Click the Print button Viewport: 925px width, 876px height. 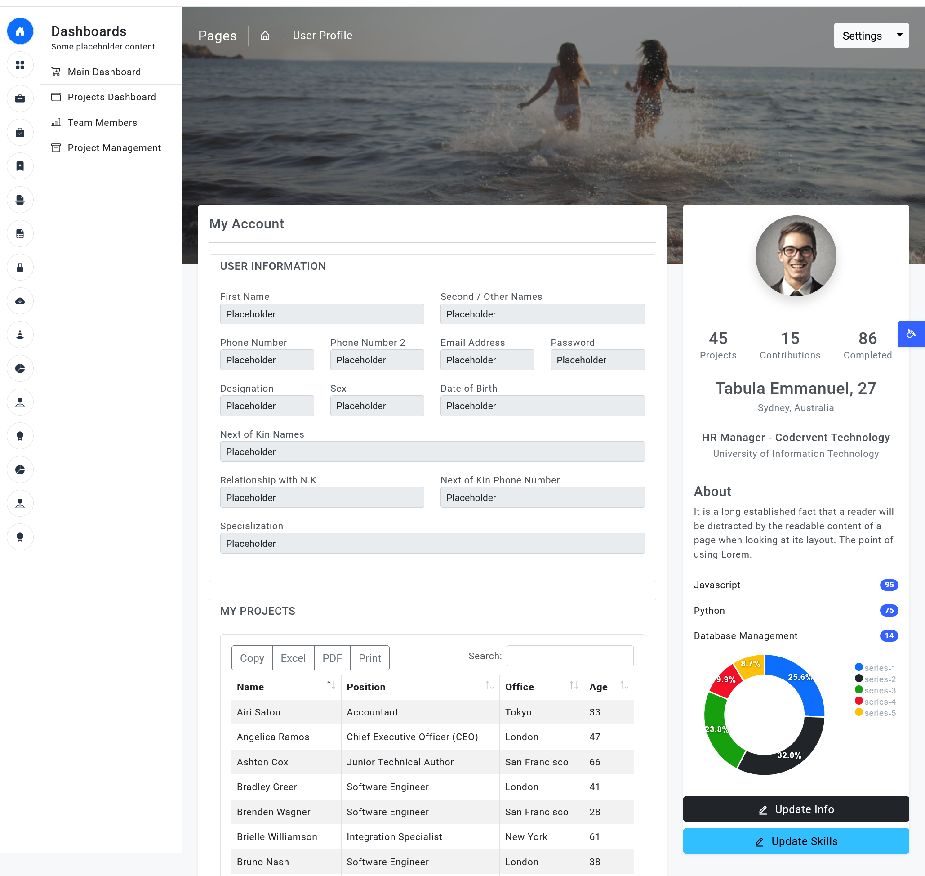(x=370, y=658)
